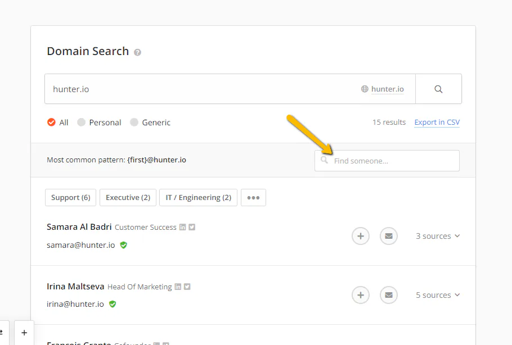512x345 pixels.
Task: Select the Generic filter radio button
Action: (x=134, y=122)
